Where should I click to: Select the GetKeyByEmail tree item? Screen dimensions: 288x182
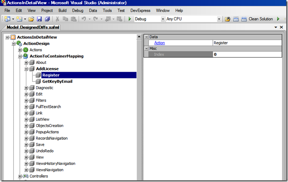tap(57, 81)
